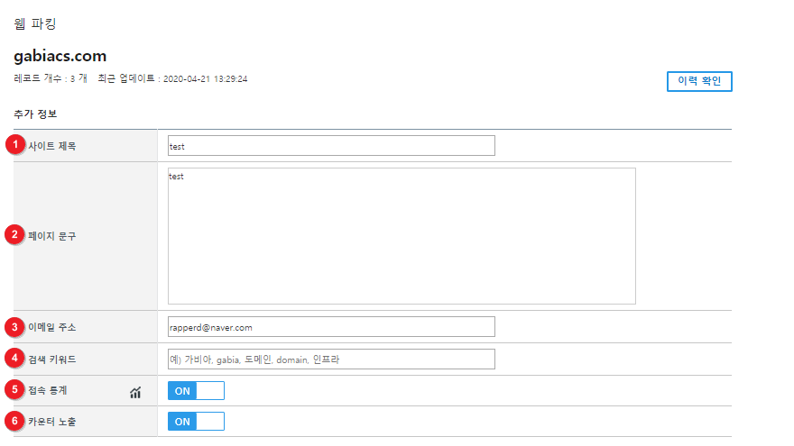Toggle the 접속 통계 ON switch
Viewport: 794px width, 446px height.
pyautogui.click(x=196, y=390)
